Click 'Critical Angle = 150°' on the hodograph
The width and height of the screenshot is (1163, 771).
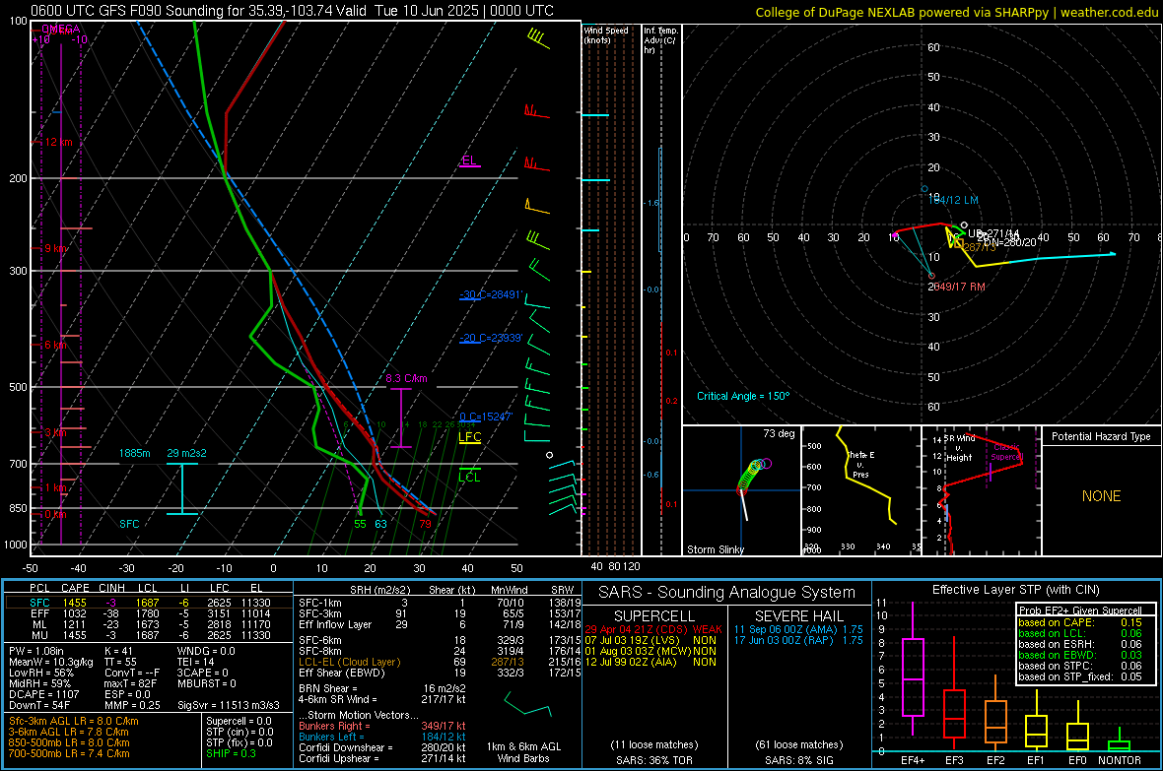[x=743, y=396]
